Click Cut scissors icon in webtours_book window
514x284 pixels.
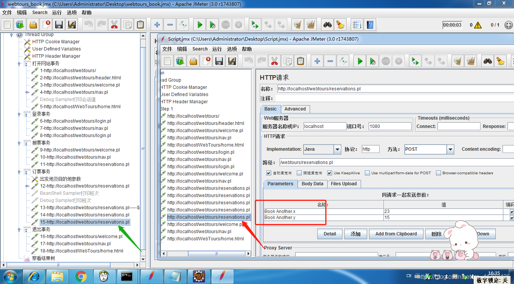pyautogui.click(x=114, y=25)
